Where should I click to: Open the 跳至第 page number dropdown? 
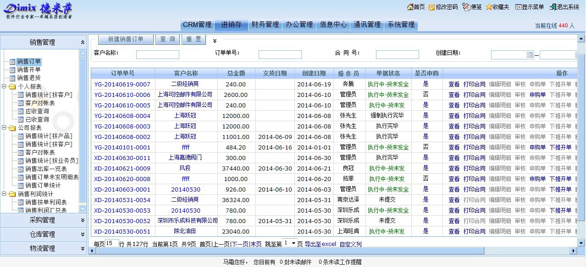[294, 243]
